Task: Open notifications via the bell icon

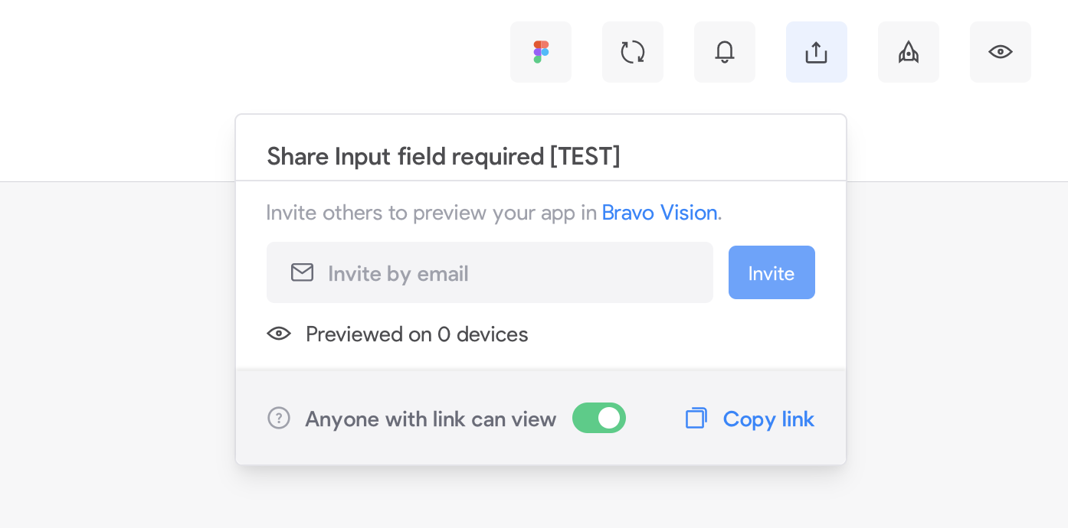Action: (725, 52)
